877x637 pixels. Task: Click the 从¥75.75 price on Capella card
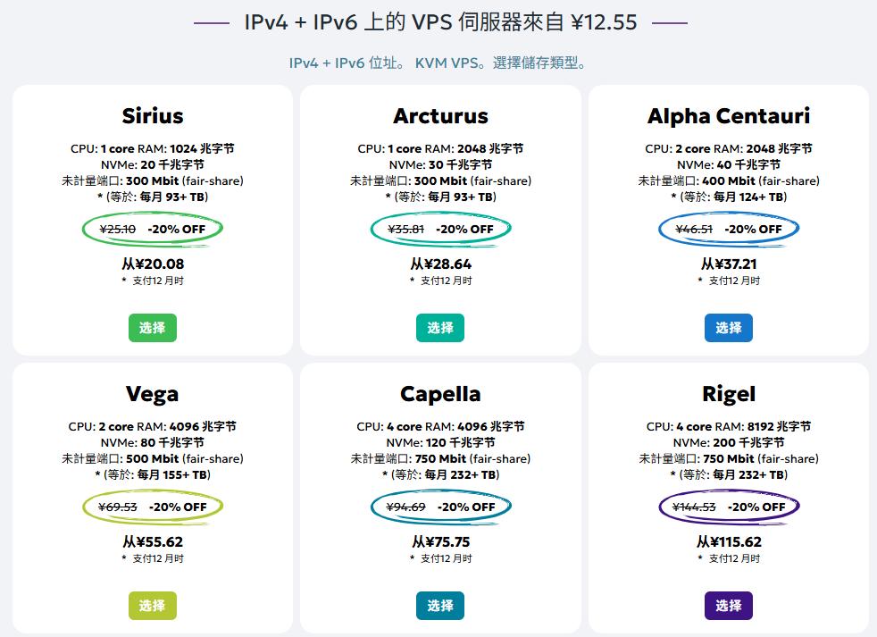point(441,541)
